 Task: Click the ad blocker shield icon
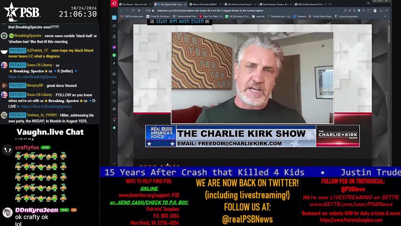[x=359, y=10]
